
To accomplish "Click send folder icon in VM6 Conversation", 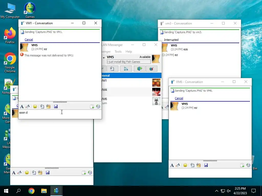I will (x=199, y=165).
